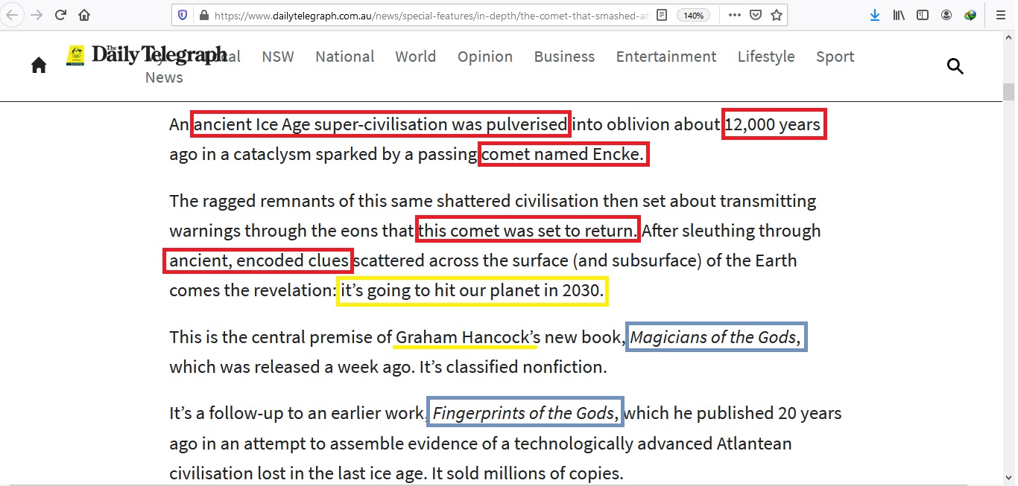The image size is (1018, 486).
Task: Open page actions three-dot menu
Action: point(734,15)
